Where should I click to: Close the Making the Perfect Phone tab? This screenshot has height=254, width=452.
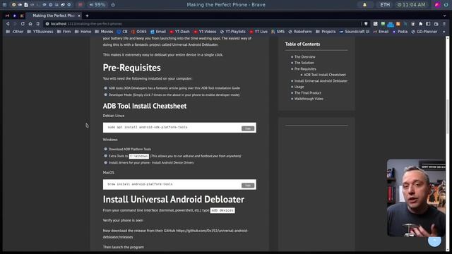tap(79, 16)
